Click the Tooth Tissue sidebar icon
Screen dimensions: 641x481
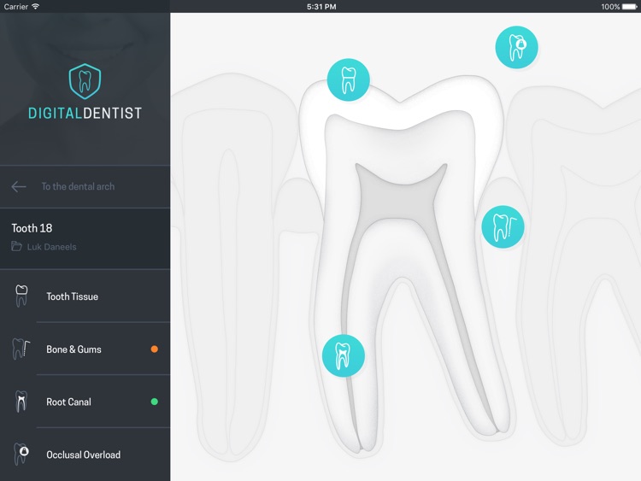(x=21, y=296)
